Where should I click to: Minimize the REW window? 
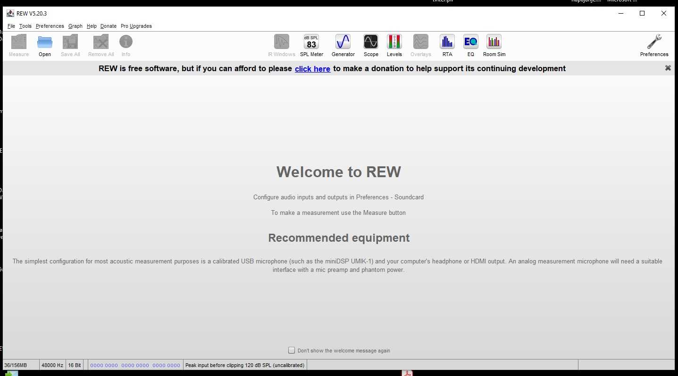coord(620,13)
